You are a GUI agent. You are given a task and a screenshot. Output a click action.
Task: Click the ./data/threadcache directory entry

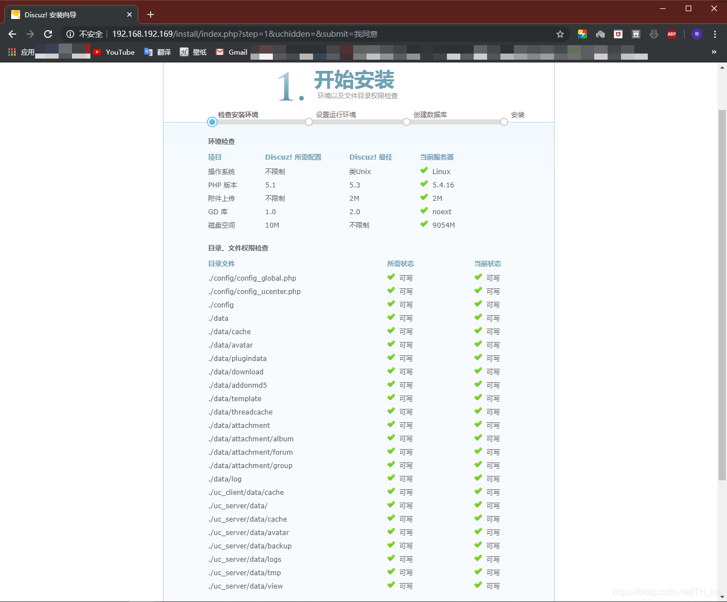coord(240,412)
